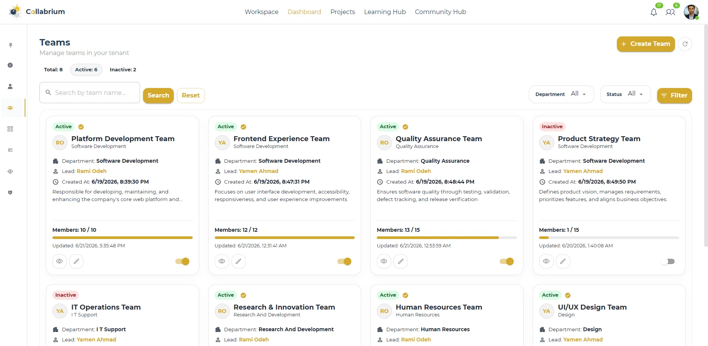Focus the Search by team name field
The height and width of the screenshot is (346, 708).
click(90, 93)
